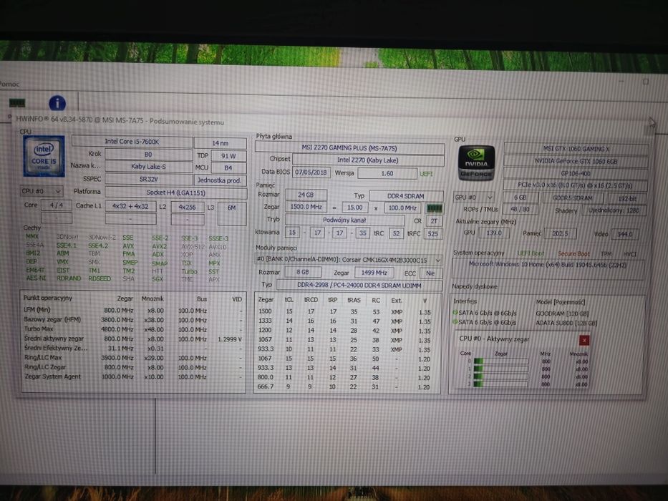Viewport: 668px width, 501px height.
Task: Click the GDDR5 SDRAM field
Action: [x=573, y=198]
